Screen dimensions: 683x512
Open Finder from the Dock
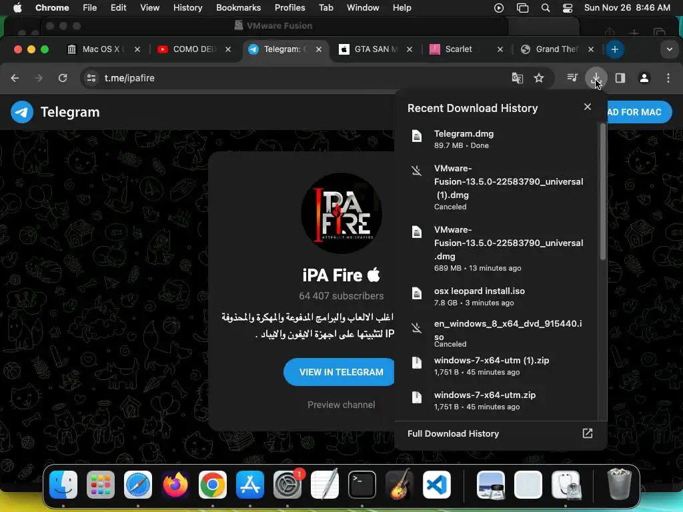point(63,485)
